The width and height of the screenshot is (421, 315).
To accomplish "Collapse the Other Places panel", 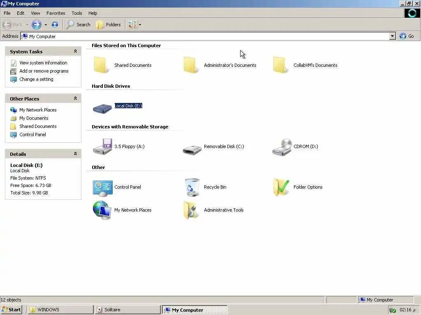I will pyautogui.click(x=76, y=98).
